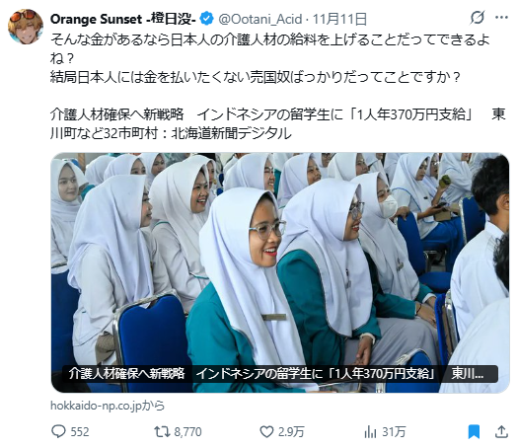
Task: Click the repost arrows icon
Action: pos(162,432)
